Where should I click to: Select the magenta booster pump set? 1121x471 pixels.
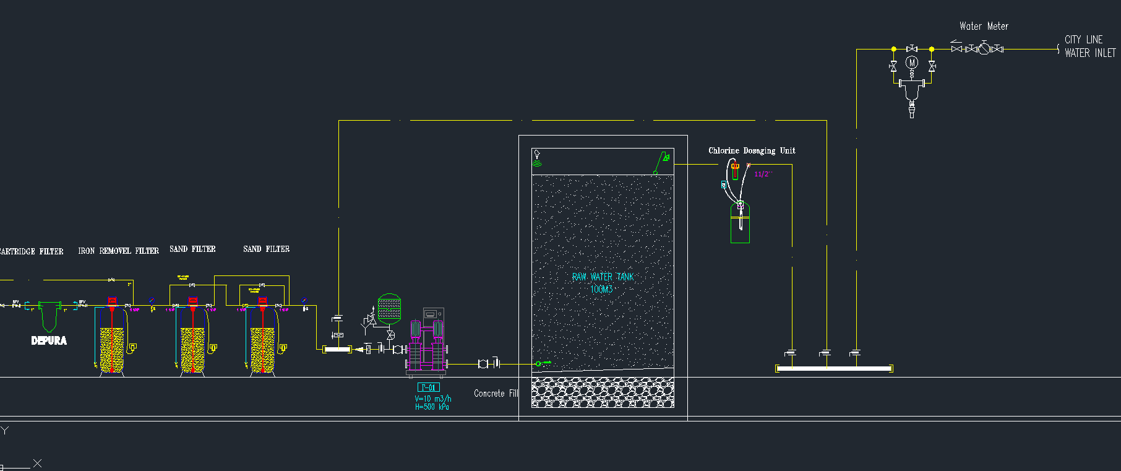tap(427, 347)
